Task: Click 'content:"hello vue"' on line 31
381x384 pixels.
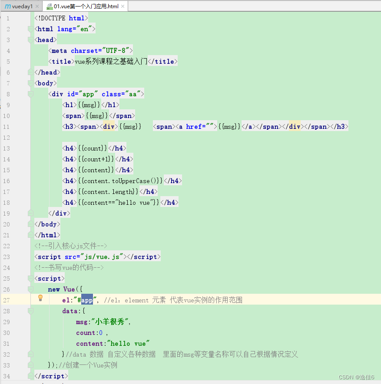Action: coord(113,344)
